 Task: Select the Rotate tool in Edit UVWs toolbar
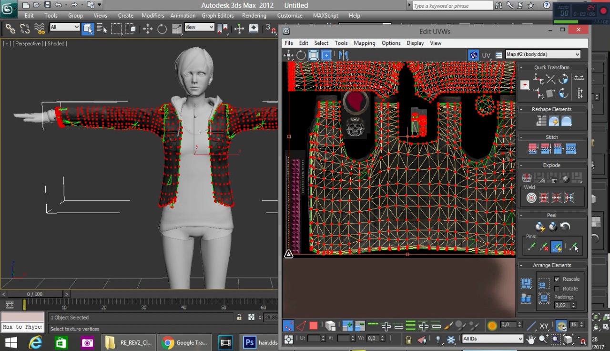pos(301,55)
